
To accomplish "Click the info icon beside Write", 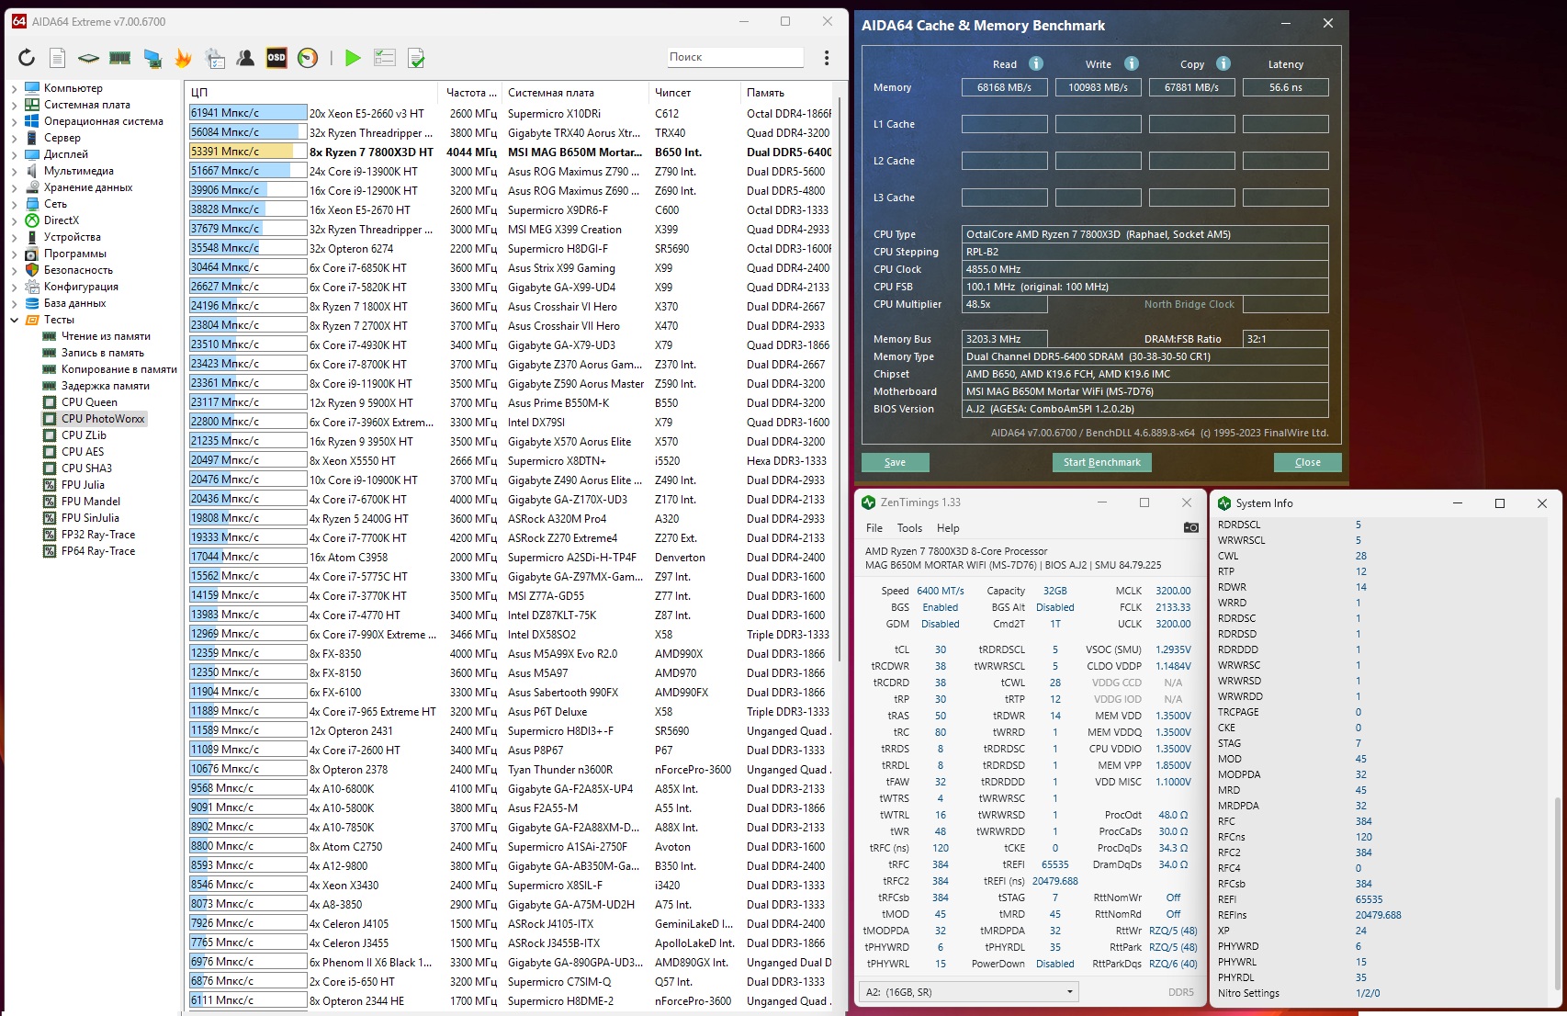I will [1131, 63].
